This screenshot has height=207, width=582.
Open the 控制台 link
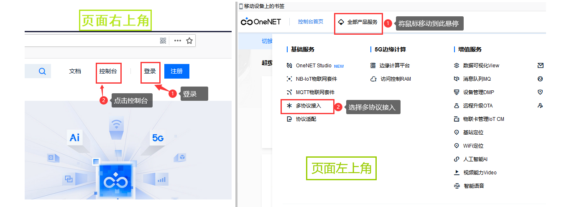click(108, 72)
